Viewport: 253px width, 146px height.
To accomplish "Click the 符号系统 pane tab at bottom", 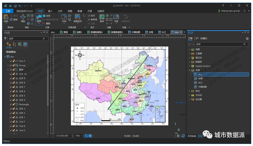I will pos(192,136).
